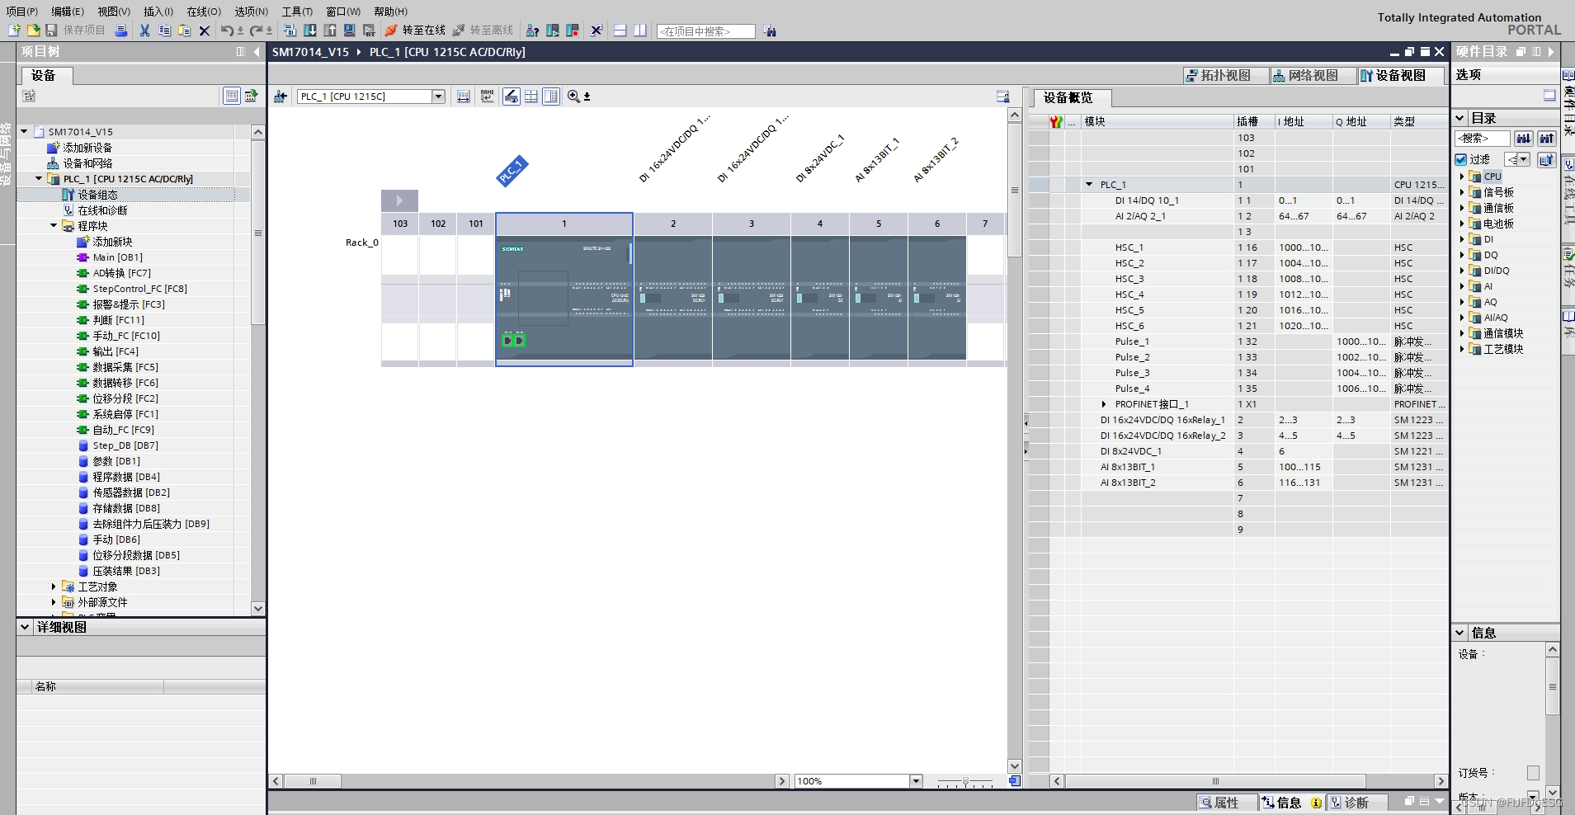Collapse the 详细视图 panel

pos(26,627)
